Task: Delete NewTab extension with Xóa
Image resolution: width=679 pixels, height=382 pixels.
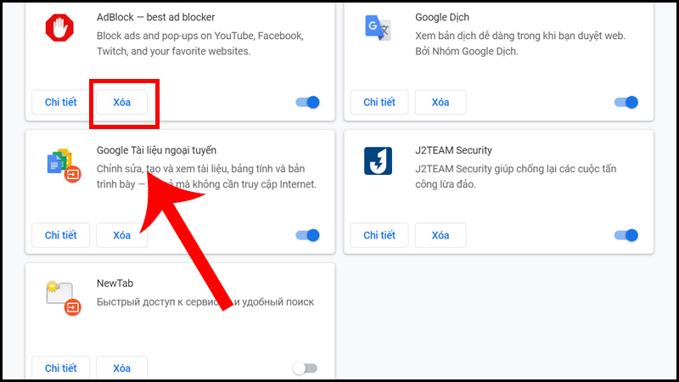Action: [121, 368]
